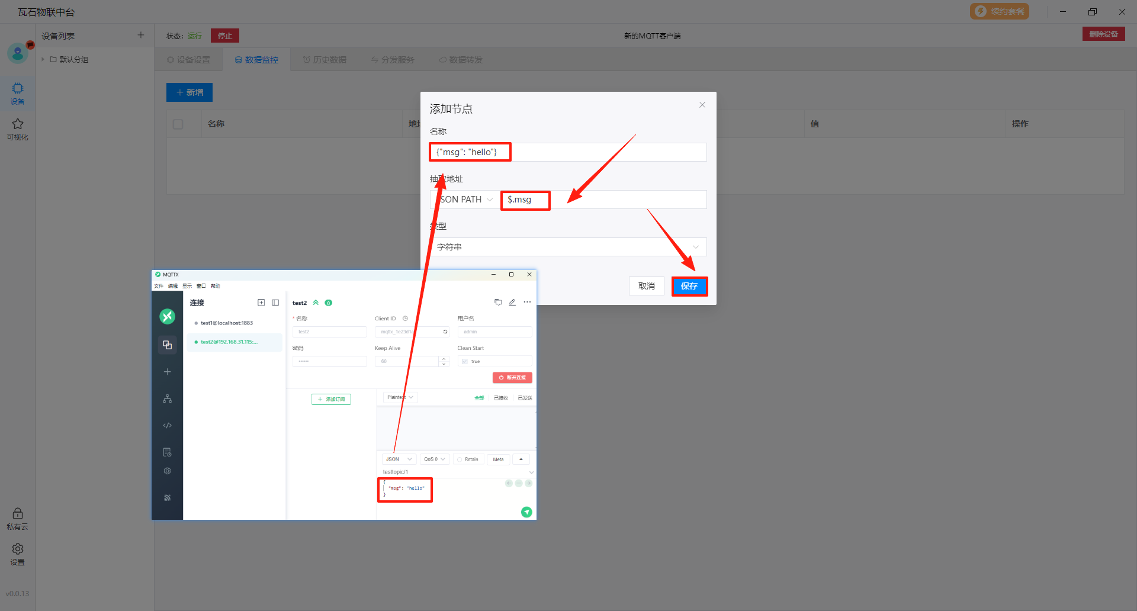The height and width of the screenshot is (611, 1137).
Task: Open the 分发服务 tab
Action: [x=393, y=60]
